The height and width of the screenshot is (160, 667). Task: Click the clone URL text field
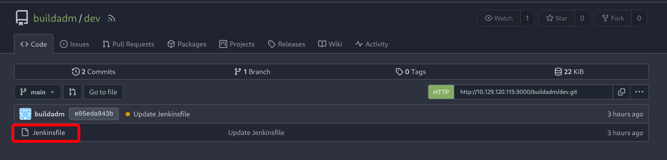point(533,92)
